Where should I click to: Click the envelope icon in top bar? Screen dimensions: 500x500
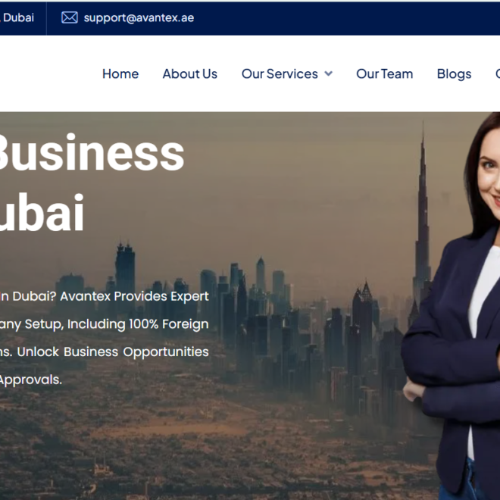point(69,17)
